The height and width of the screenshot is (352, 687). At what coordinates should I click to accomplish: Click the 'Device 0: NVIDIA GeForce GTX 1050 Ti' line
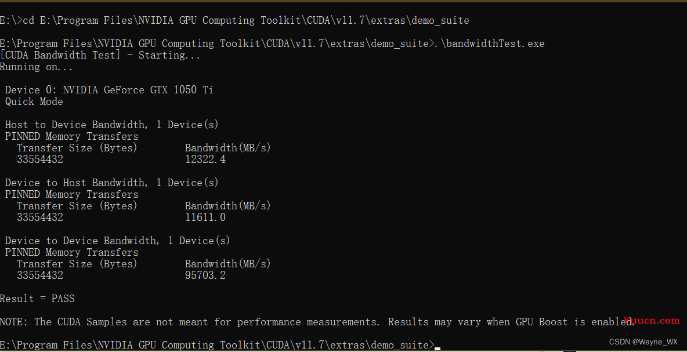(x=109, y=90)
